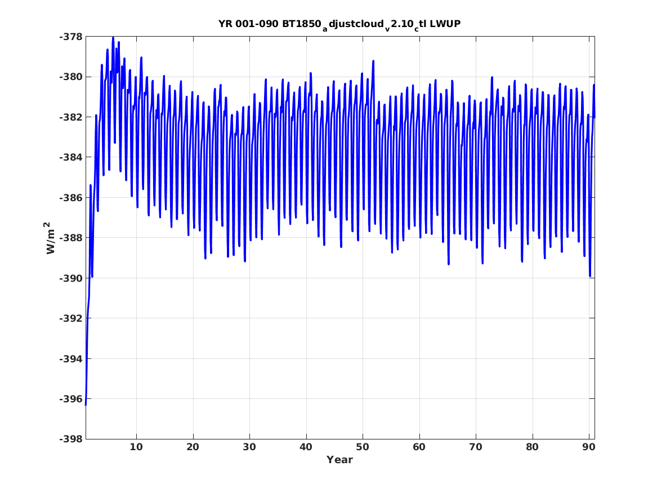Image resolution: width=657 pixels, height=493 pixels.
Task: Click the x-axis tick label '60'
Action: (419, 447)
